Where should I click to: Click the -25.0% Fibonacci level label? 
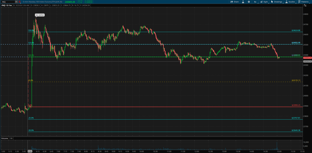pos(31,118)
